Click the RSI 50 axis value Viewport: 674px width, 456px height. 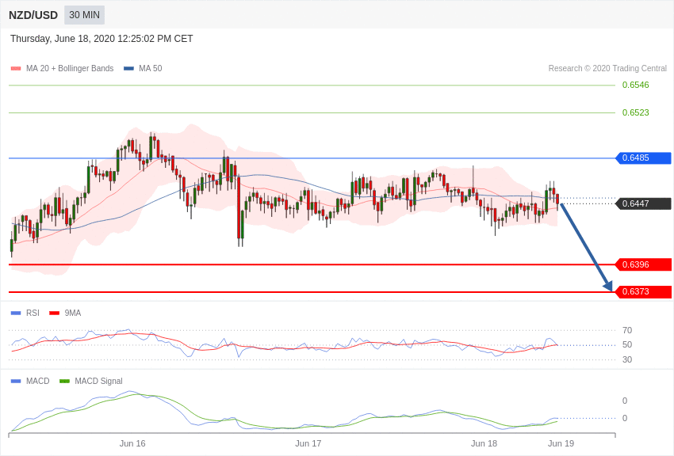point(627,345)
